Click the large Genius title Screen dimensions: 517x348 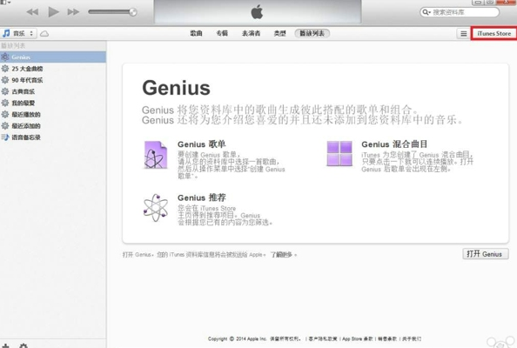point(176,88)
